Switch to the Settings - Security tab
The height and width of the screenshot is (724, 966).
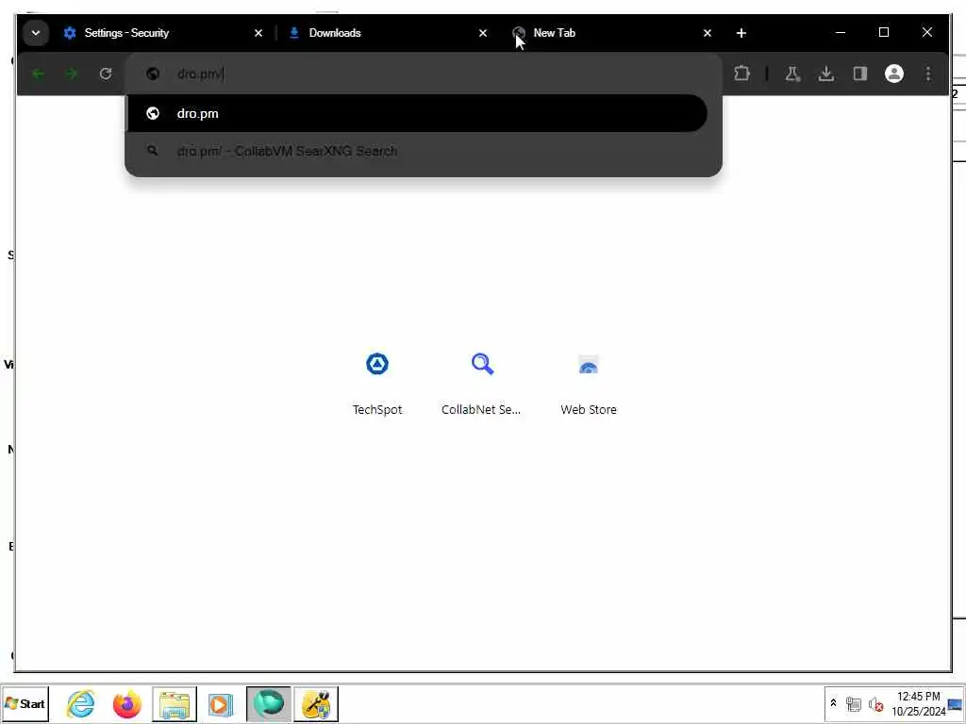coord(161,33)
